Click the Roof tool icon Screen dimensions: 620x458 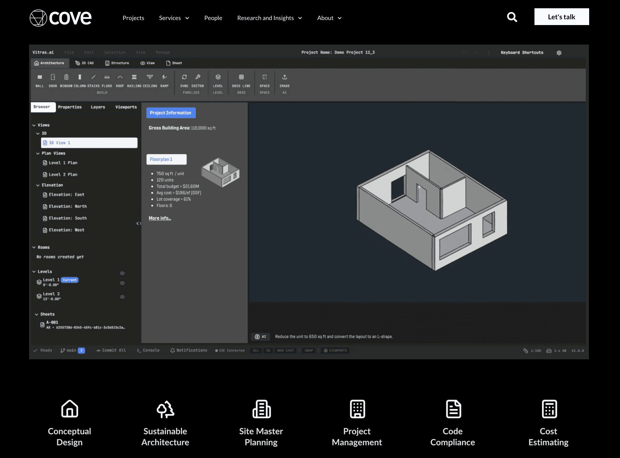pyautogui.click(x=120, y=77)
